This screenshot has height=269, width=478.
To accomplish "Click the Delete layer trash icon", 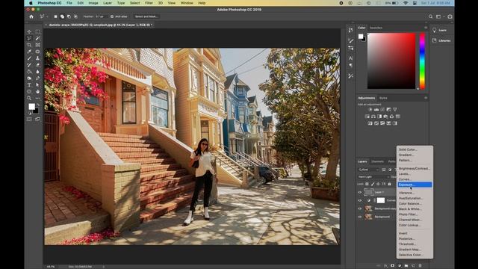I will coord(420,266).
